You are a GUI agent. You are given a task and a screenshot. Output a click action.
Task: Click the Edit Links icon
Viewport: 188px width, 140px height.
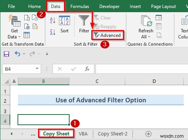click(159, 35)
